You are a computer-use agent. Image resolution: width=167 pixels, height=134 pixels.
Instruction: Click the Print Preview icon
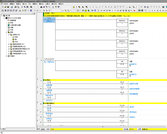(18, 7)
